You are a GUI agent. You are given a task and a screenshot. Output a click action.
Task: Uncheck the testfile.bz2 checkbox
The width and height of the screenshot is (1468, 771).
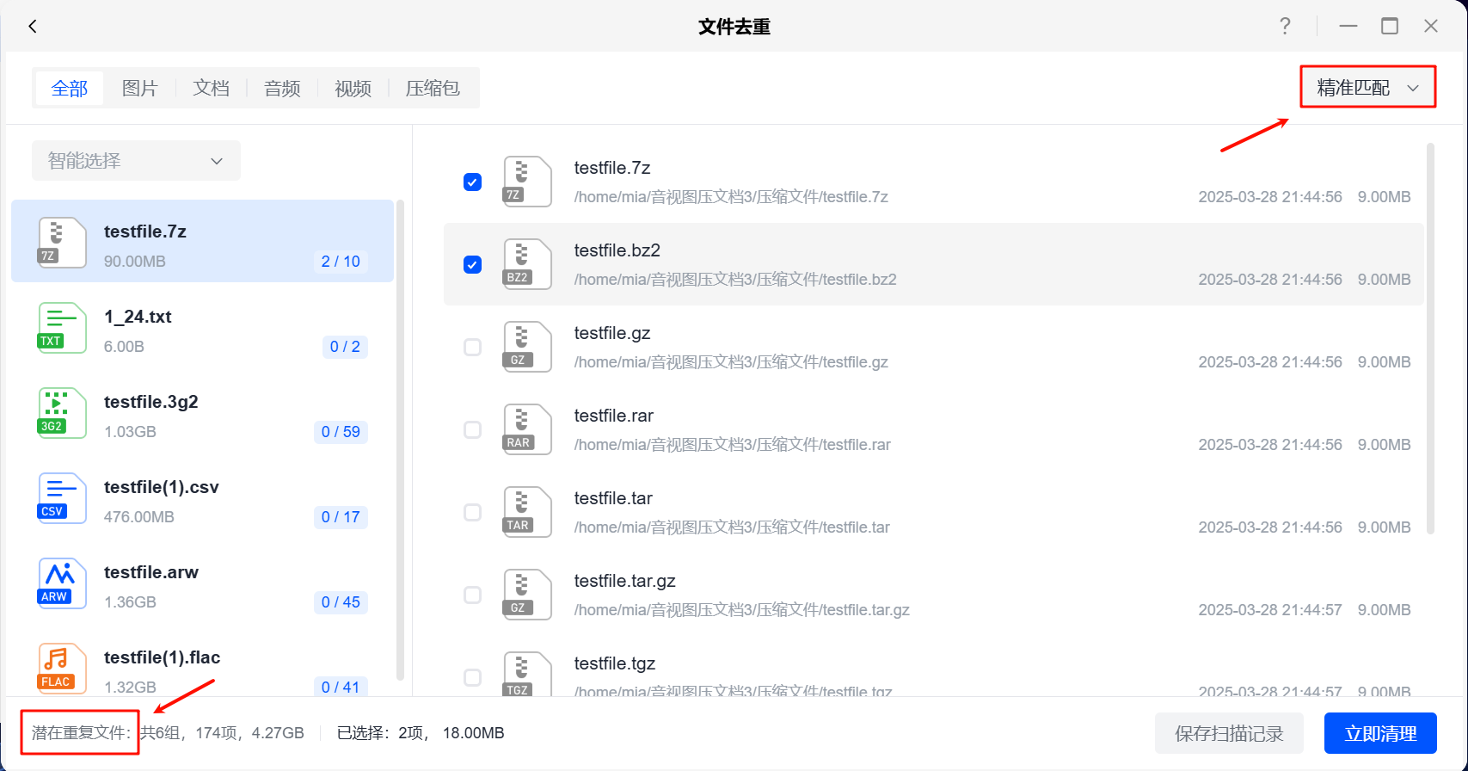(472, 265)
